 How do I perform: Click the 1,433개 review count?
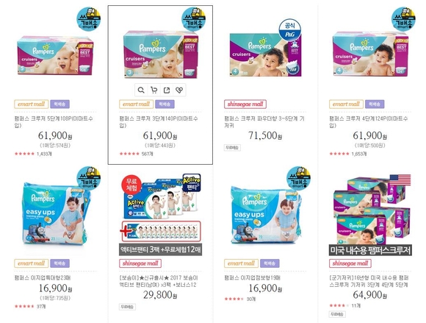tap(44, 154)
